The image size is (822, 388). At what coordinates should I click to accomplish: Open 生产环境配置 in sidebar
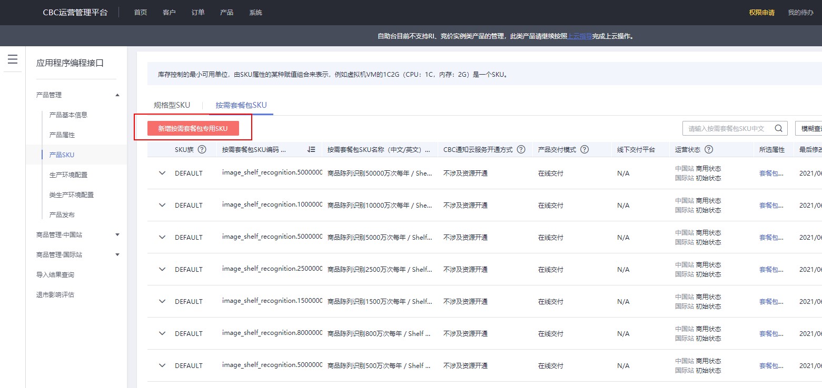(x=68, y=175)
